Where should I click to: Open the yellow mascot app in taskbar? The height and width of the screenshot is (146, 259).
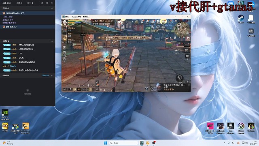(148, 143)
